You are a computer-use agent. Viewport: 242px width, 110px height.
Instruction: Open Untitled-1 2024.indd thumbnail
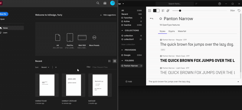click(x=74, y=85)
